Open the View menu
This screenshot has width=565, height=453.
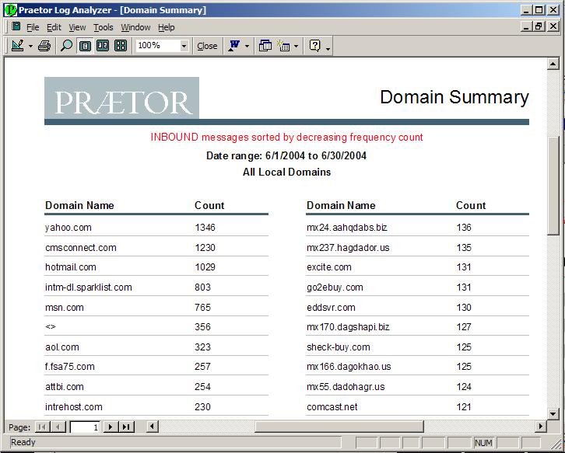point(77,27)
